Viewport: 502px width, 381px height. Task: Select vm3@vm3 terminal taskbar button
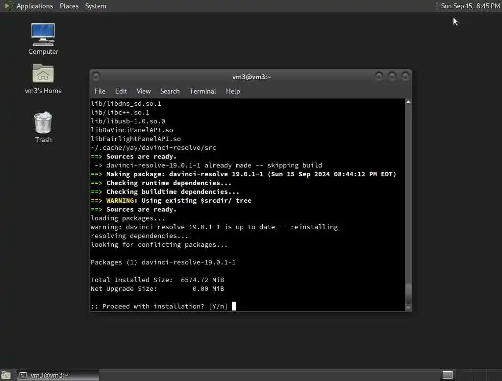[x=58, y=375]
